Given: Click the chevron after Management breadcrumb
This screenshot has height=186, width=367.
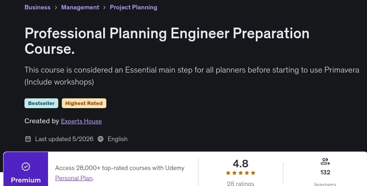Looking at the screenshot, I should (x=105, y=8).
